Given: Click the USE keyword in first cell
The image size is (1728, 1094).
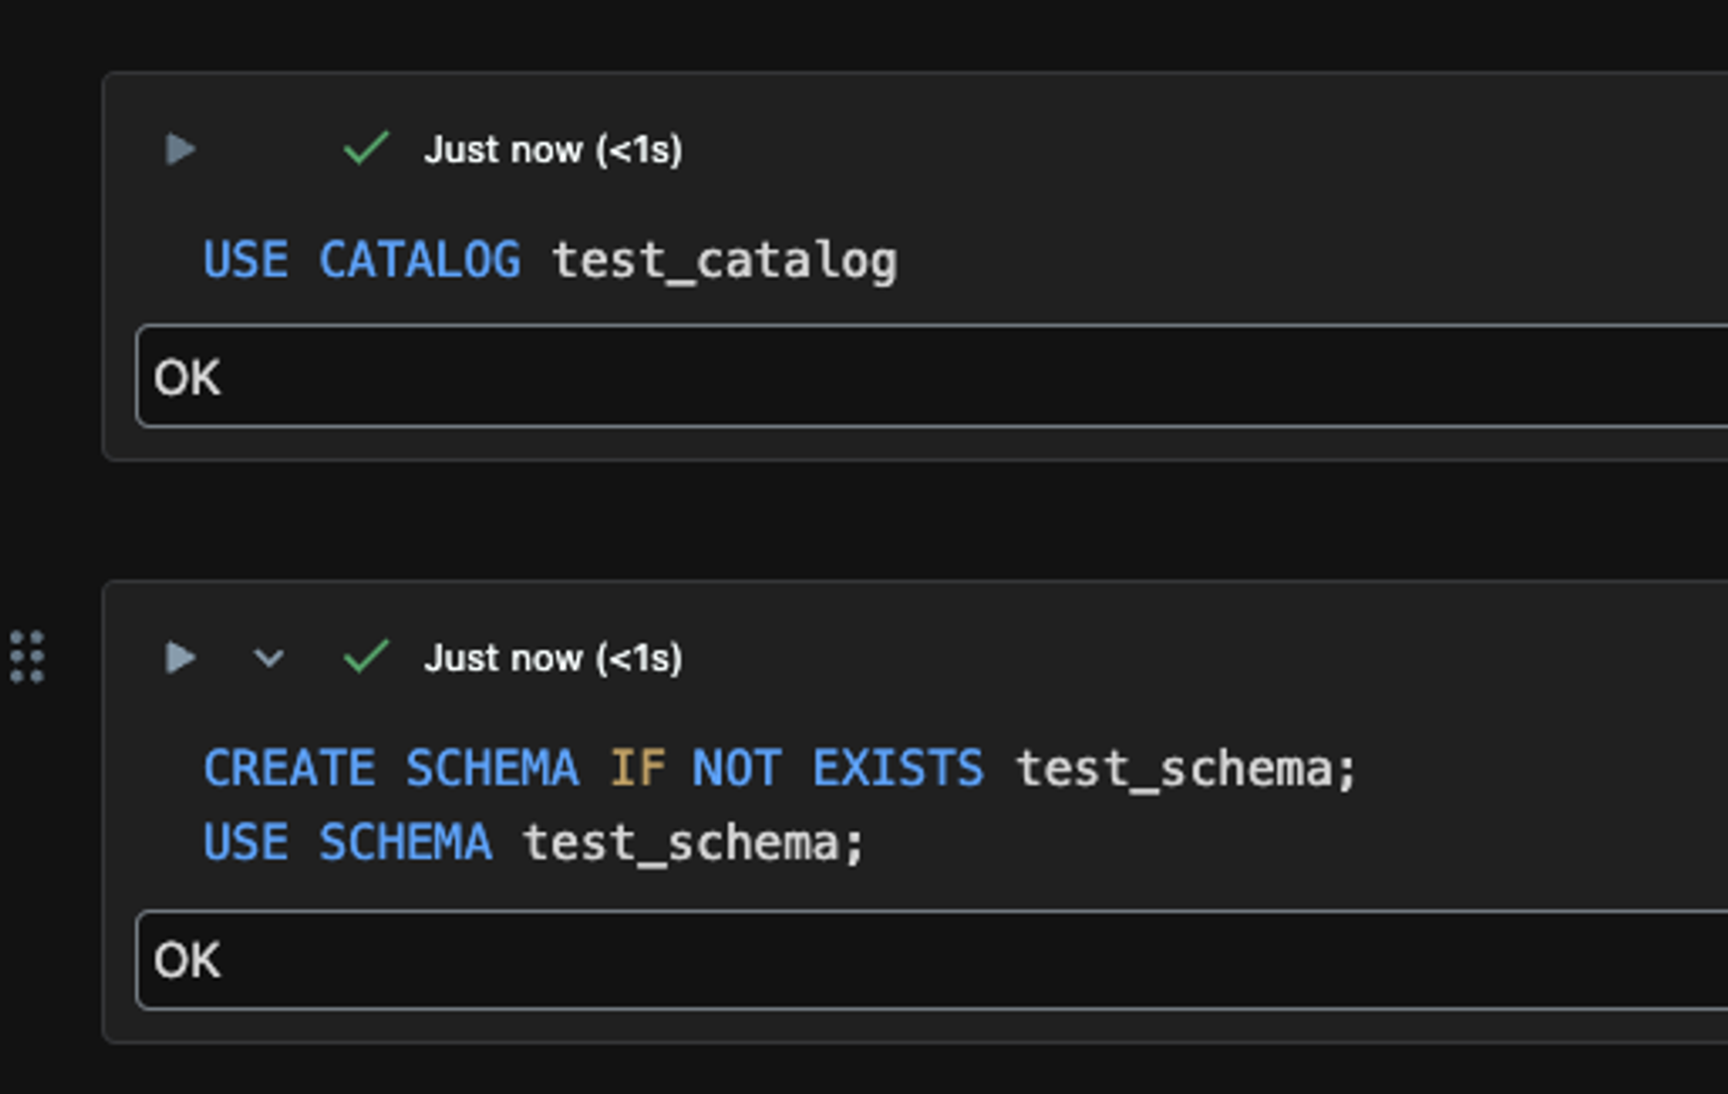Looking at the screenshot, I should (245, 260).
